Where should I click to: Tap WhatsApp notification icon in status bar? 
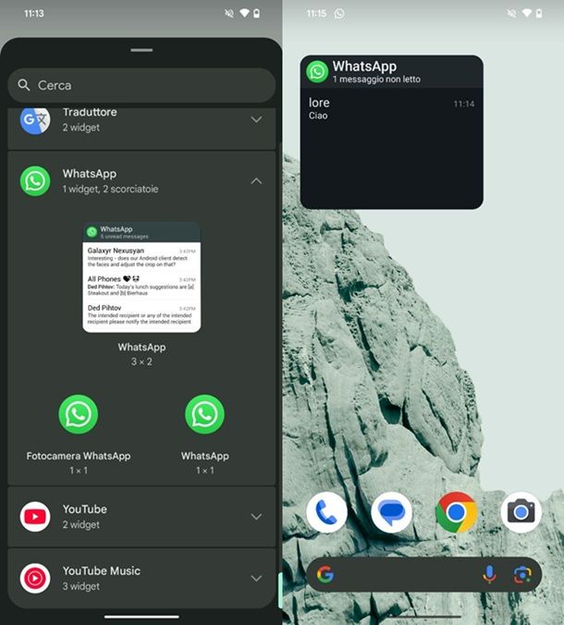[339, 14]
